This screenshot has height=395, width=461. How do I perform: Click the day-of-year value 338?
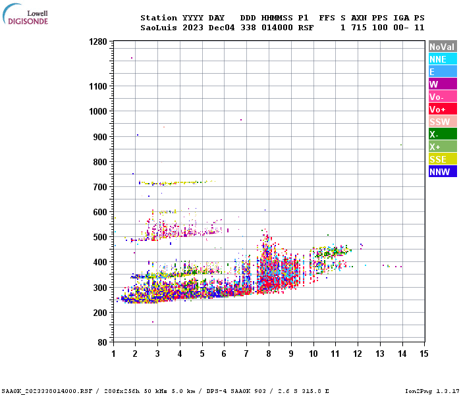pos(248,28)
